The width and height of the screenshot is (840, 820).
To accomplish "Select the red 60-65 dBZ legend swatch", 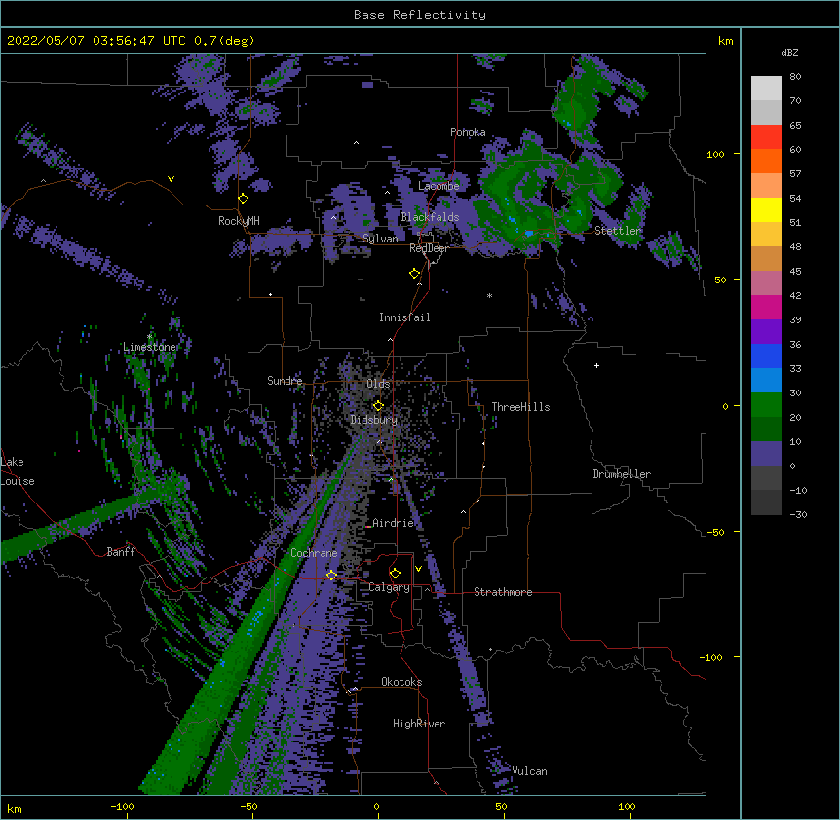I will 766,136.
